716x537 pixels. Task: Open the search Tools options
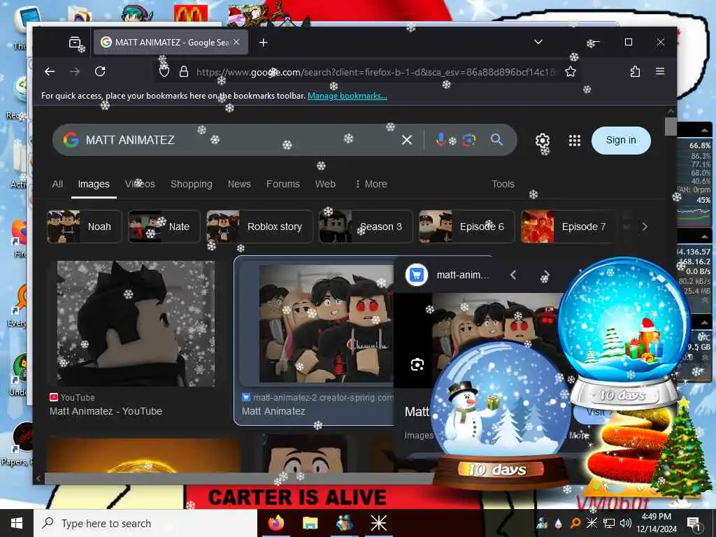click(x=503, y=184)
